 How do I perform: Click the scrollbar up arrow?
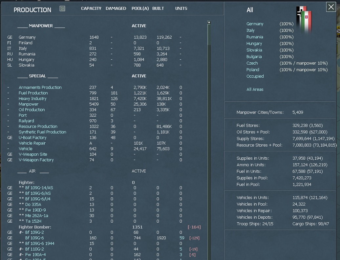209,22
